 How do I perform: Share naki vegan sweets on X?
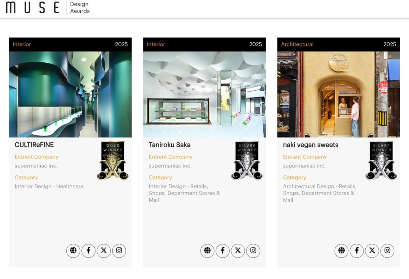pyautogui.click(x=372, y=251)
